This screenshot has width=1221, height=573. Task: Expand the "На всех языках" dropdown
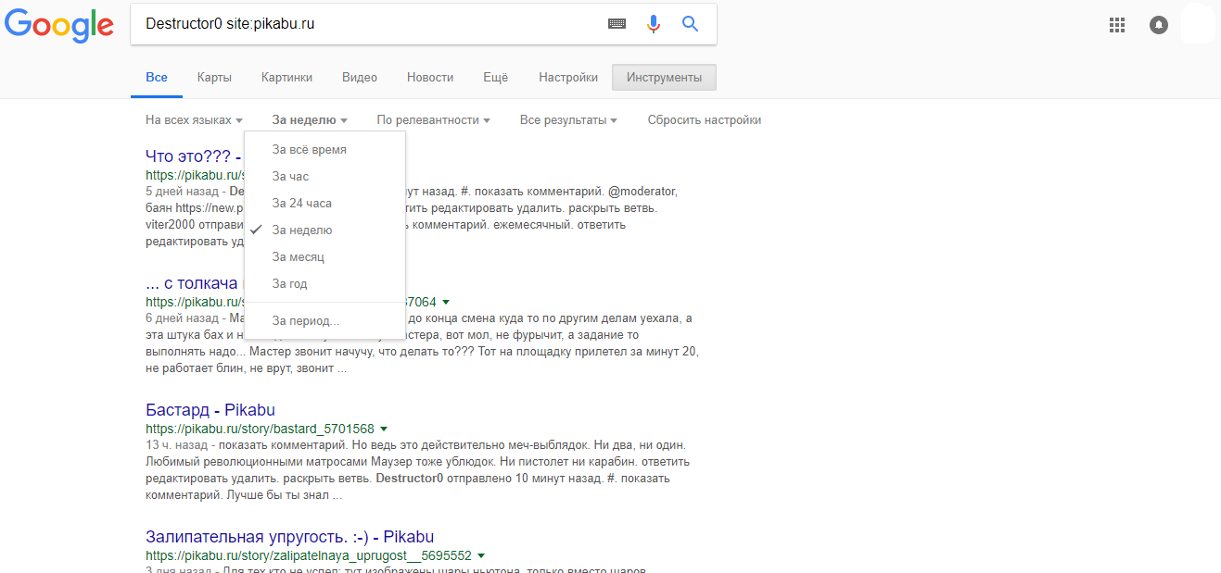(x=194, y=120)
